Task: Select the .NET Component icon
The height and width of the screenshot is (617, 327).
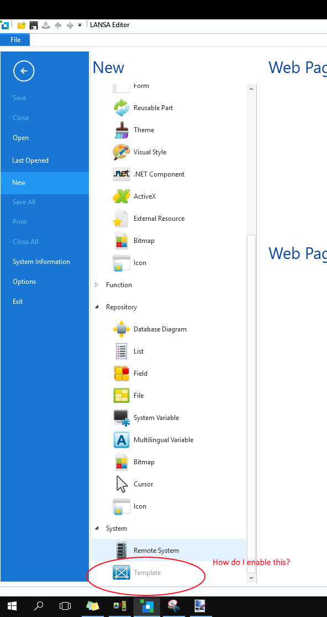Action: pos(122,174)
